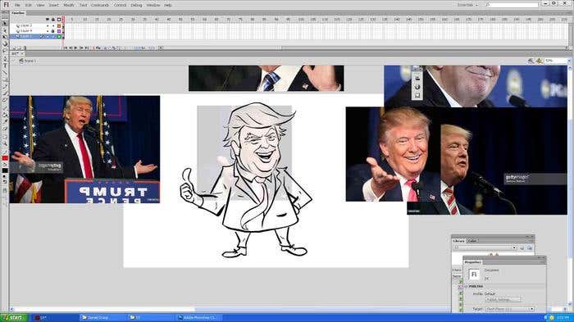The height and width of the screenshot is (322, 574).
Task: Open the File menu
Action: [x=17, y=5]
